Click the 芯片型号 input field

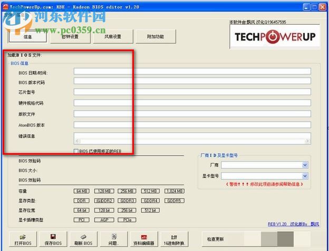(x=192, y=92)
